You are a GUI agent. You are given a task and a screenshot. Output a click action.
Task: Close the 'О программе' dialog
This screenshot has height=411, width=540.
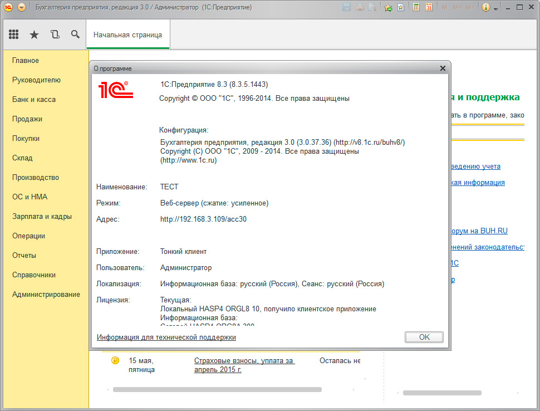point(443,68)
